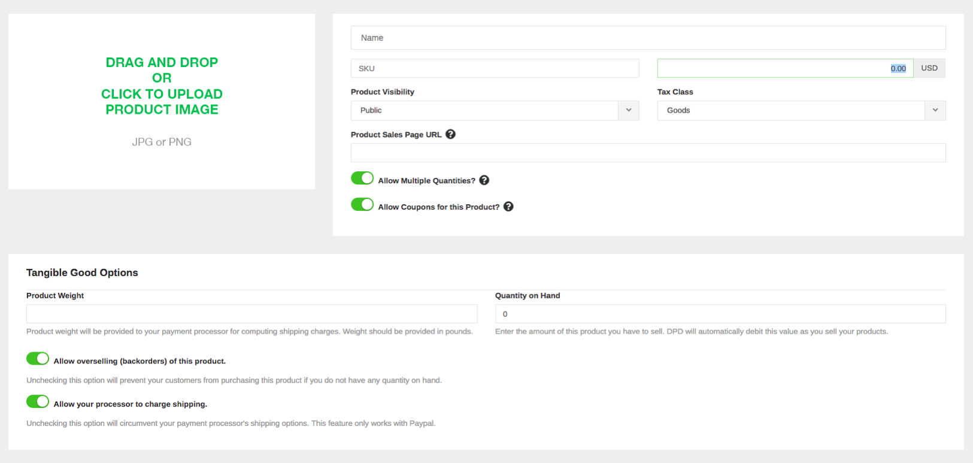Viewport: 973px width, 463px height.
Task: Open help for Product Sales Page URL
Action: click(450, 134)
